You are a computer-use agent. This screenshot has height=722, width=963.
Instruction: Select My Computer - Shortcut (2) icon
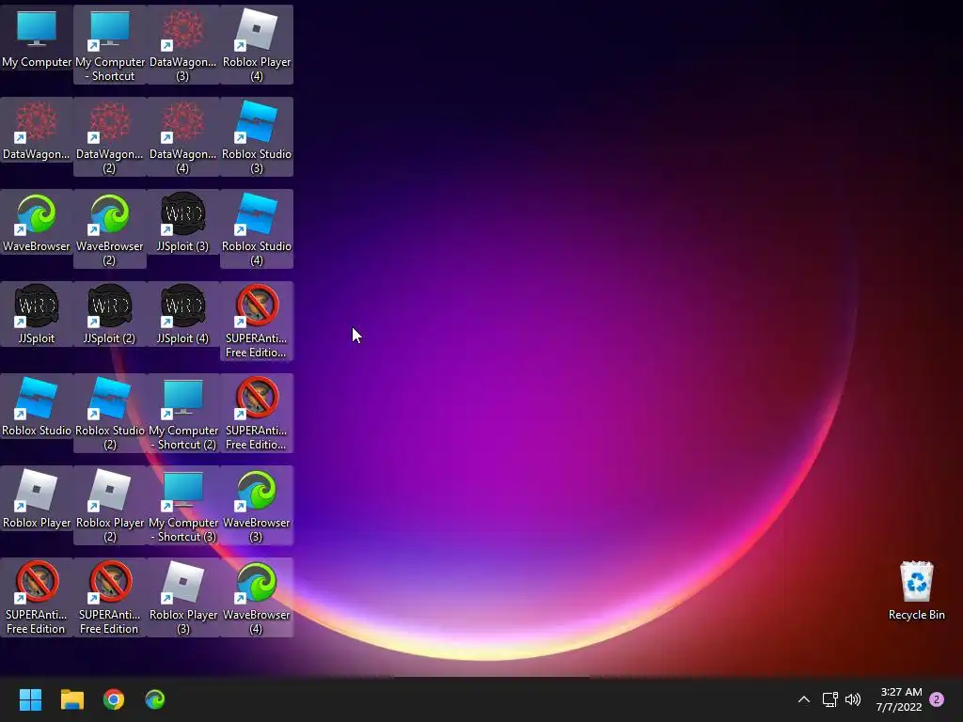point(183,413)
